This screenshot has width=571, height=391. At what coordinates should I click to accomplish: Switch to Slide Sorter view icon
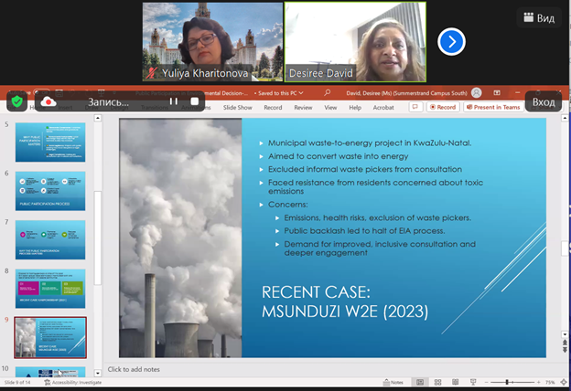(437, 382)
